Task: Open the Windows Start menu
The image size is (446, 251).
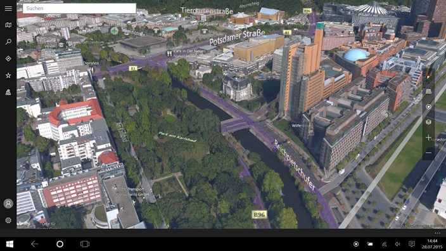Action: coord(10,244)
